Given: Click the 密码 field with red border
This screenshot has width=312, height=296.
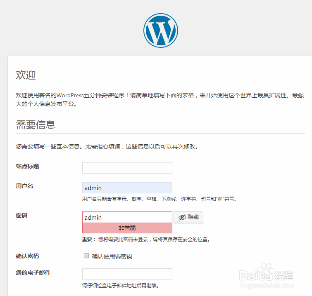Looking at the screenshot, I should coord(127,217).
